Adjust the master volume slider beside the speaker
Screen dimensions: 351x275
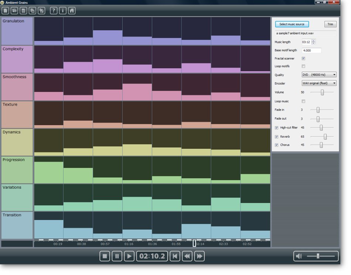click(321, 256)
